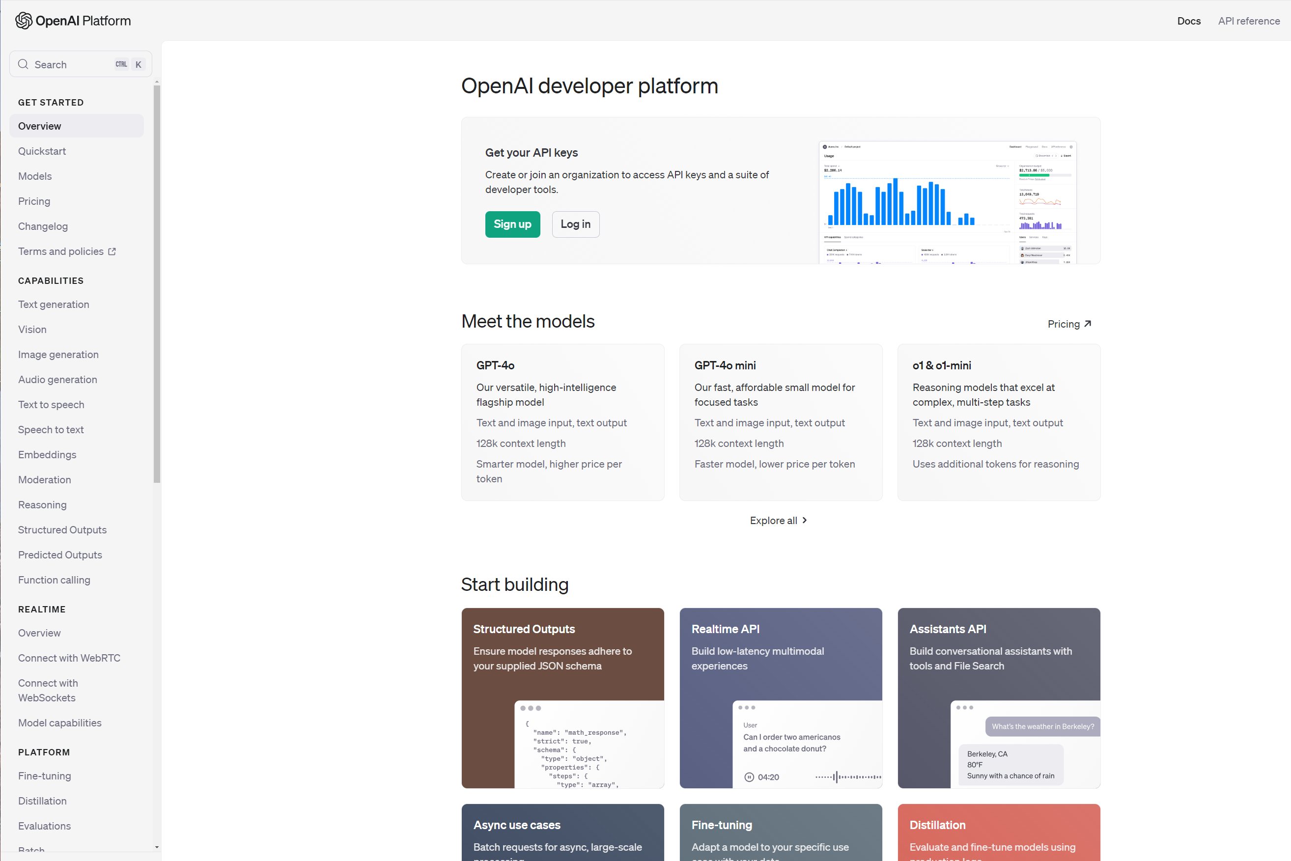Click the Pricing link by Meet the models
This screenshot has height=861, width=1291.
(x=1069, y=324)
